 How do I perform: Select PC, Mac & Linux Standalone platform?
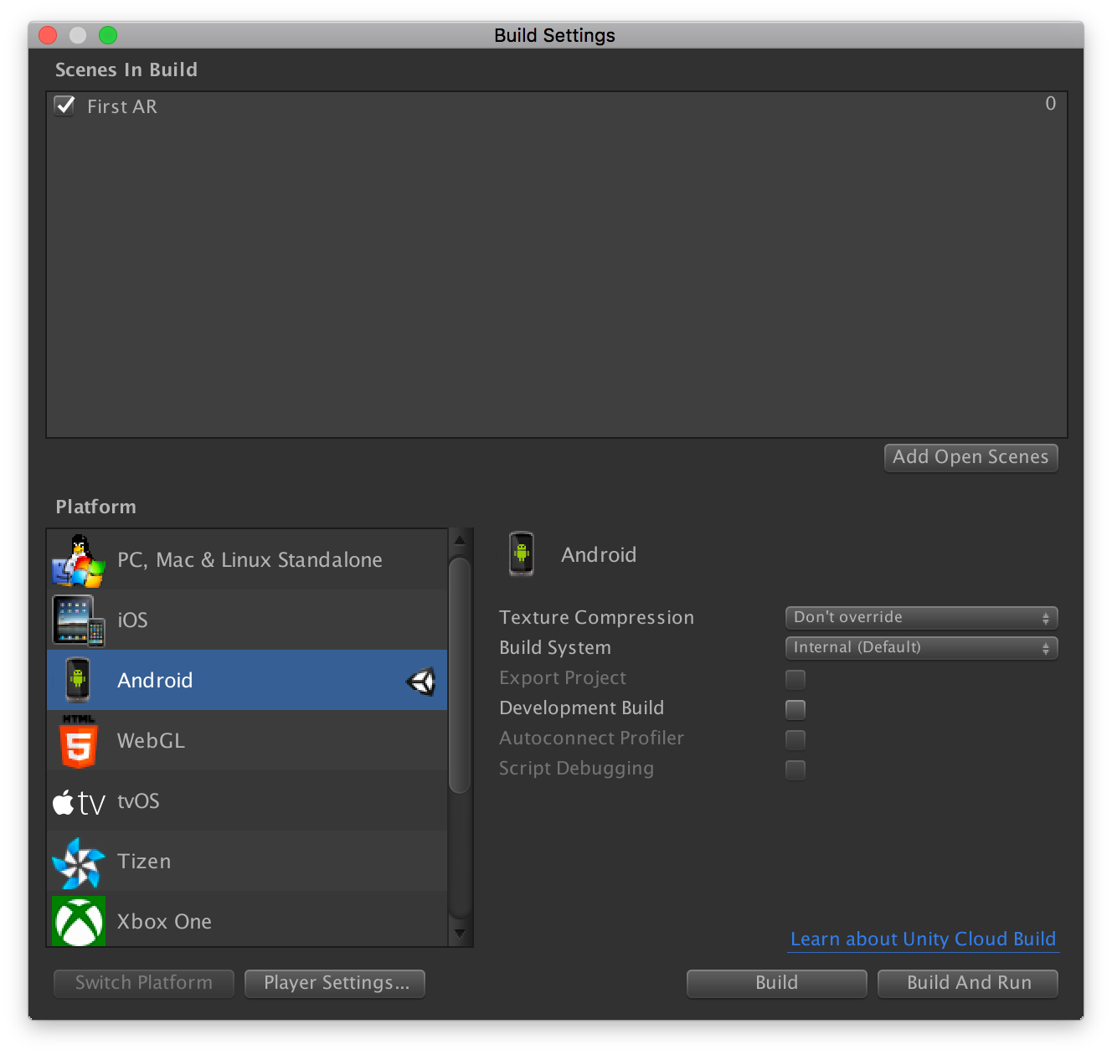pos(247,560)
